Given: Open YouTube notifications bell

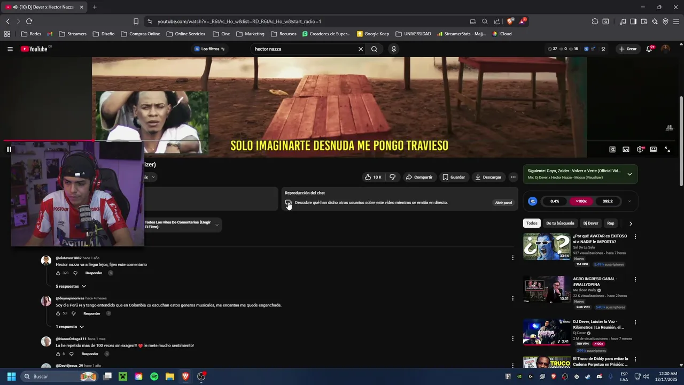Looking at the screenshot, I should tap(649, 49).
